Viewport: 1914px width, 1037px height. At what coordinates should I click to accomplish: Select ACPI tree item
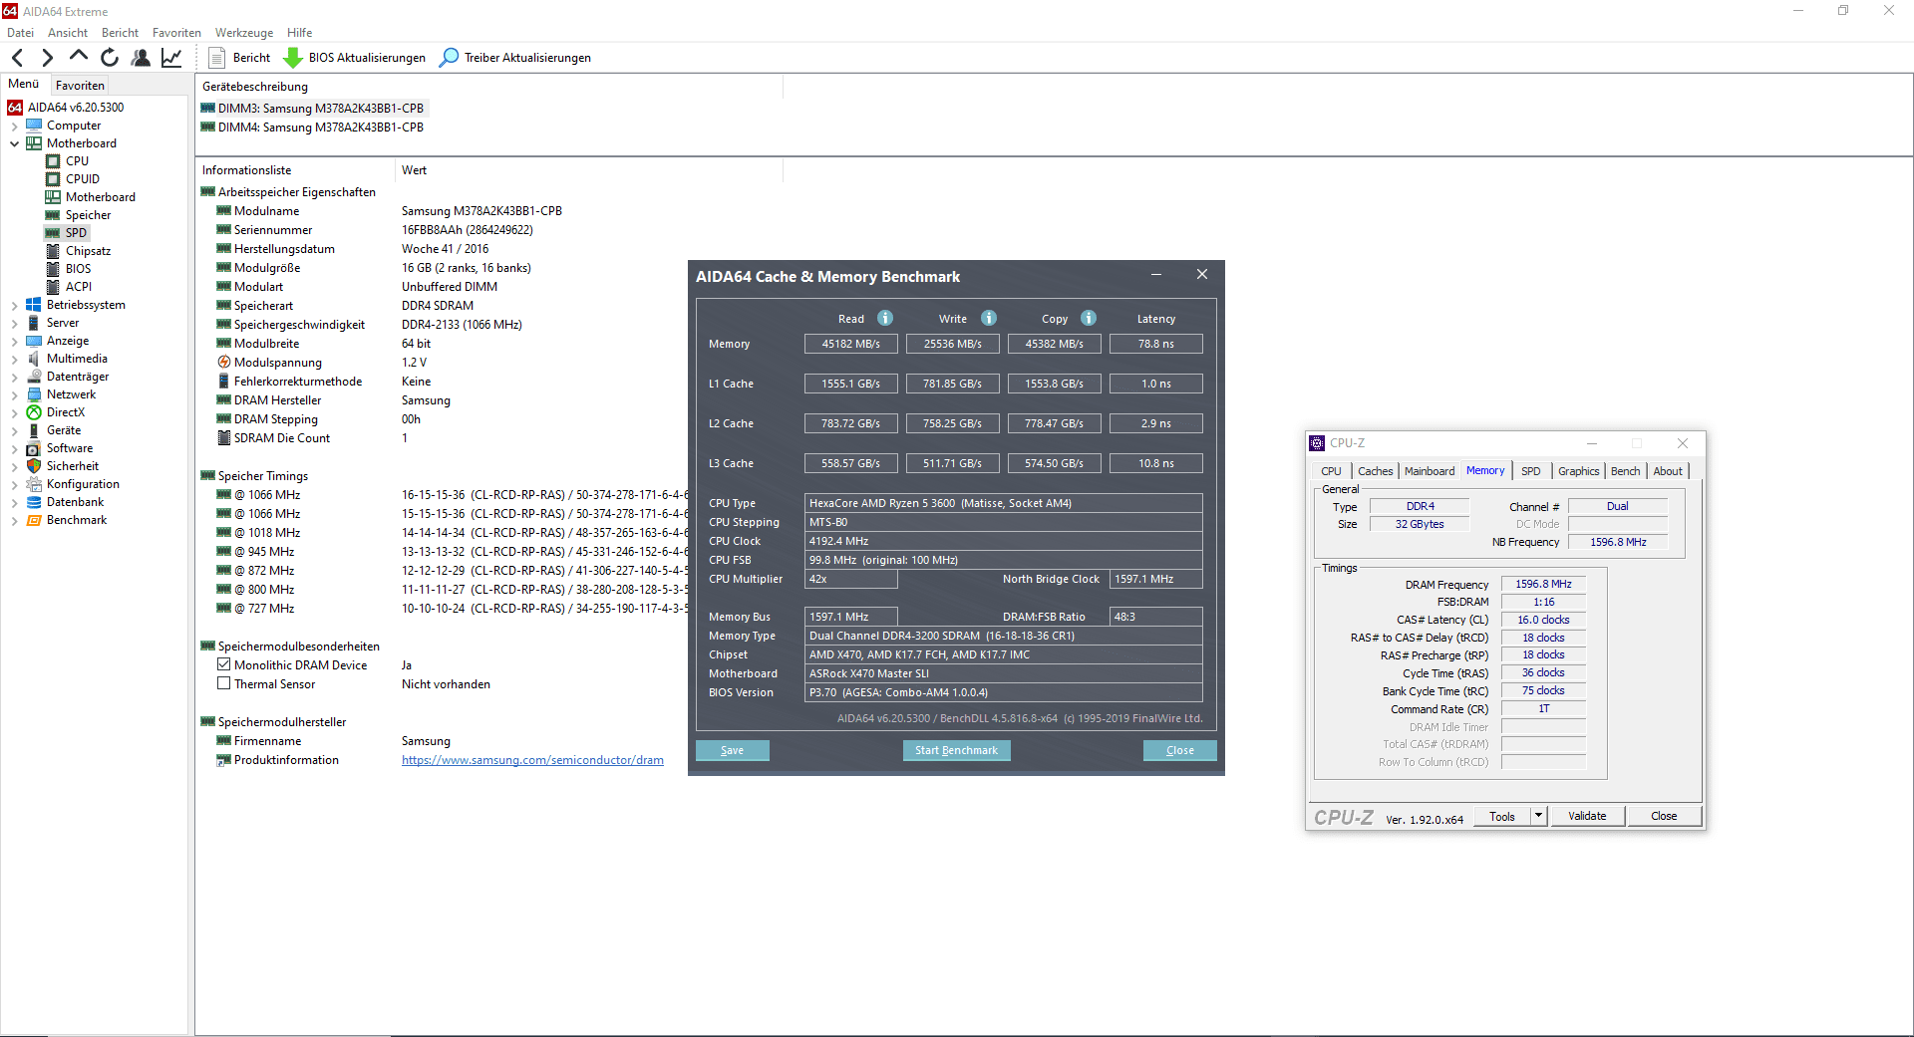(x=78, y=287)
